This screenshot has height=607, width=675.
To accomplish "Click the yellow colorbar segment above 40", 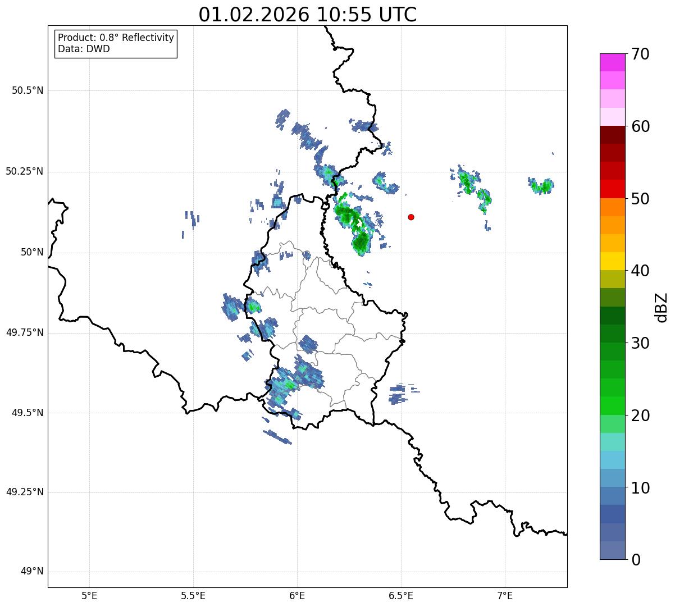I will 612,261.
